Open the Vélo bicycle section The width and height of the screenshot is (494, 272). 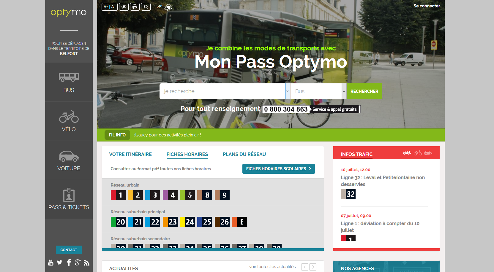(x=69, y=121)
